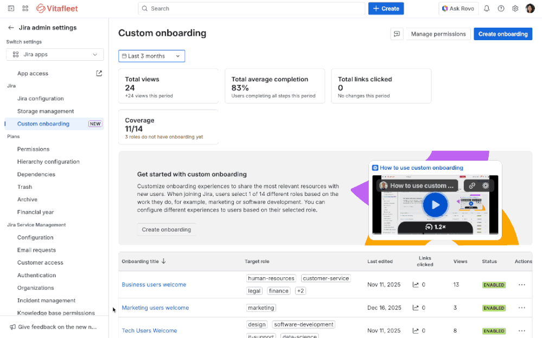Expand the +2 roles for Business users welcome

[301, 290]
